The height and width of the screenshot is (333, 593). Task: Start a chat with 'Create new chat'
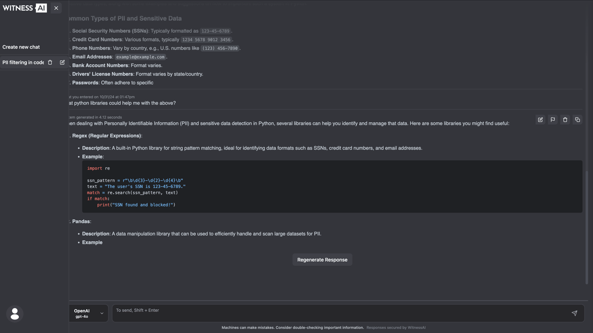tap(21, 47)
